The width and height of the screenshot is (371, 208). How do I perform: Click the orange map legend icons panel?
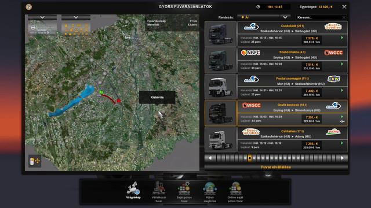click(x=76, y=28)
